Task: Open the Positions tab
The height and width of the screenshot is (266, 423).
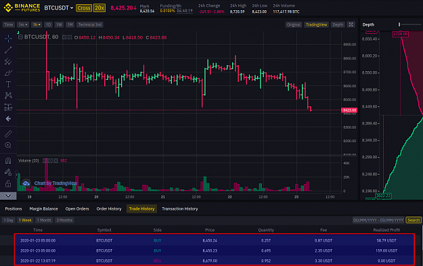Action: (x=14, y=209)
